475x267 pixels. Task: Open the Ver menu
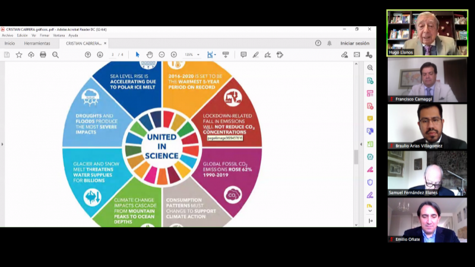tap(34, 36)
